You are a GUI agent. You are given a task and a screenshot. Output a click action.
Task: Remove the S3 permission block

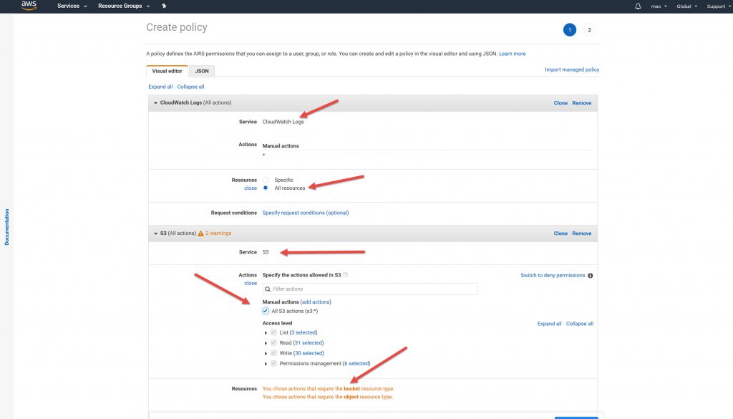click(x=581, y=233)
